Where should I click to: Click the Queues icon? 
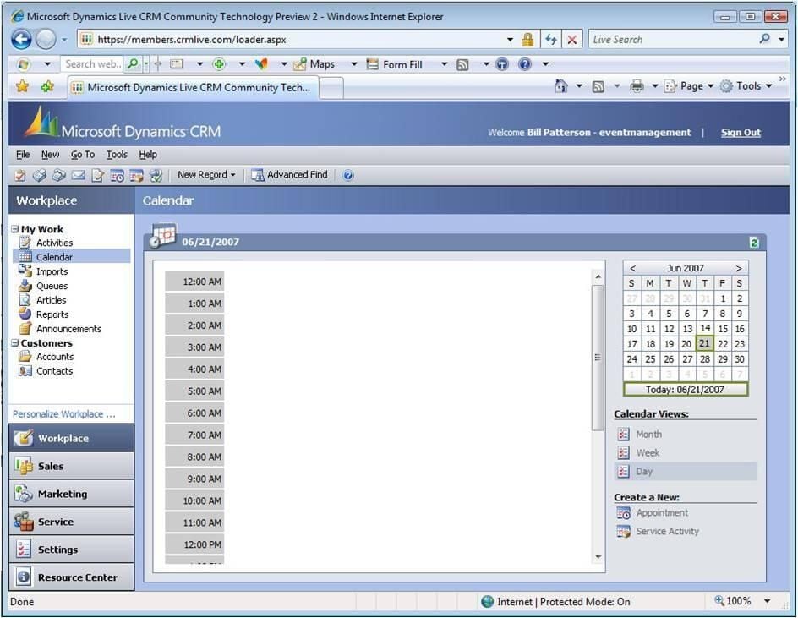pos(25,286)
